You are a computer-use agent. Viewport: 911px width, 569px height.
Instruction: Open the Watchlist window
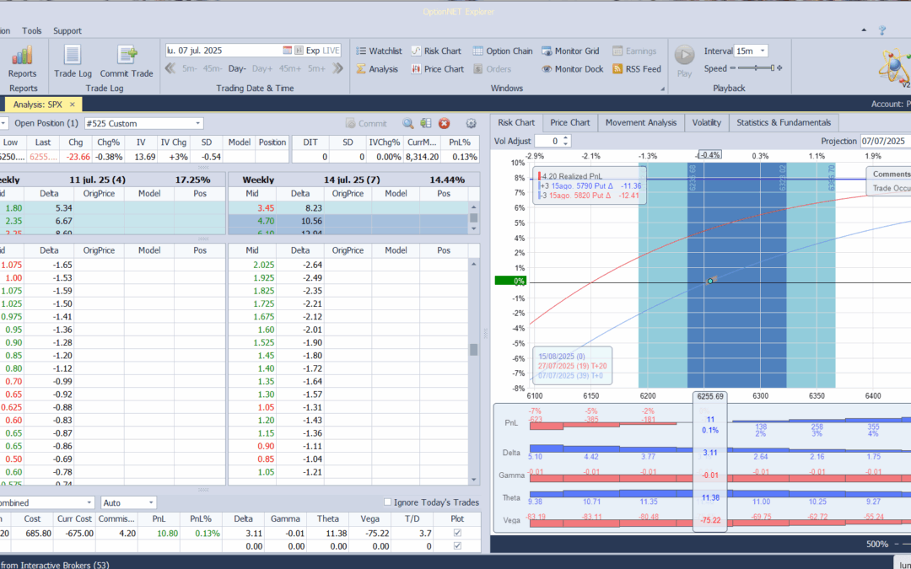(379, 51)
